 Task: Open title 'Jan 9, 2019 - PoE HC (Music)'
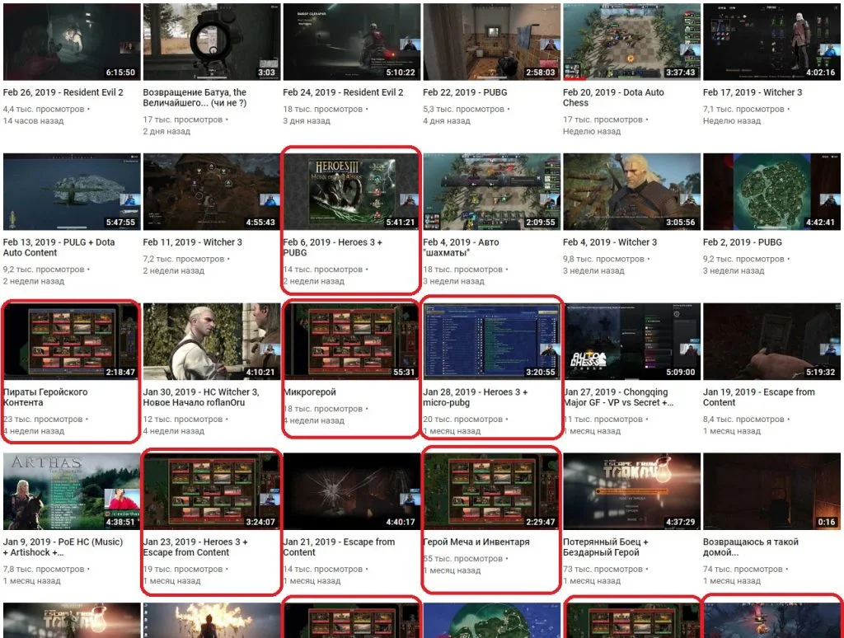63,547
